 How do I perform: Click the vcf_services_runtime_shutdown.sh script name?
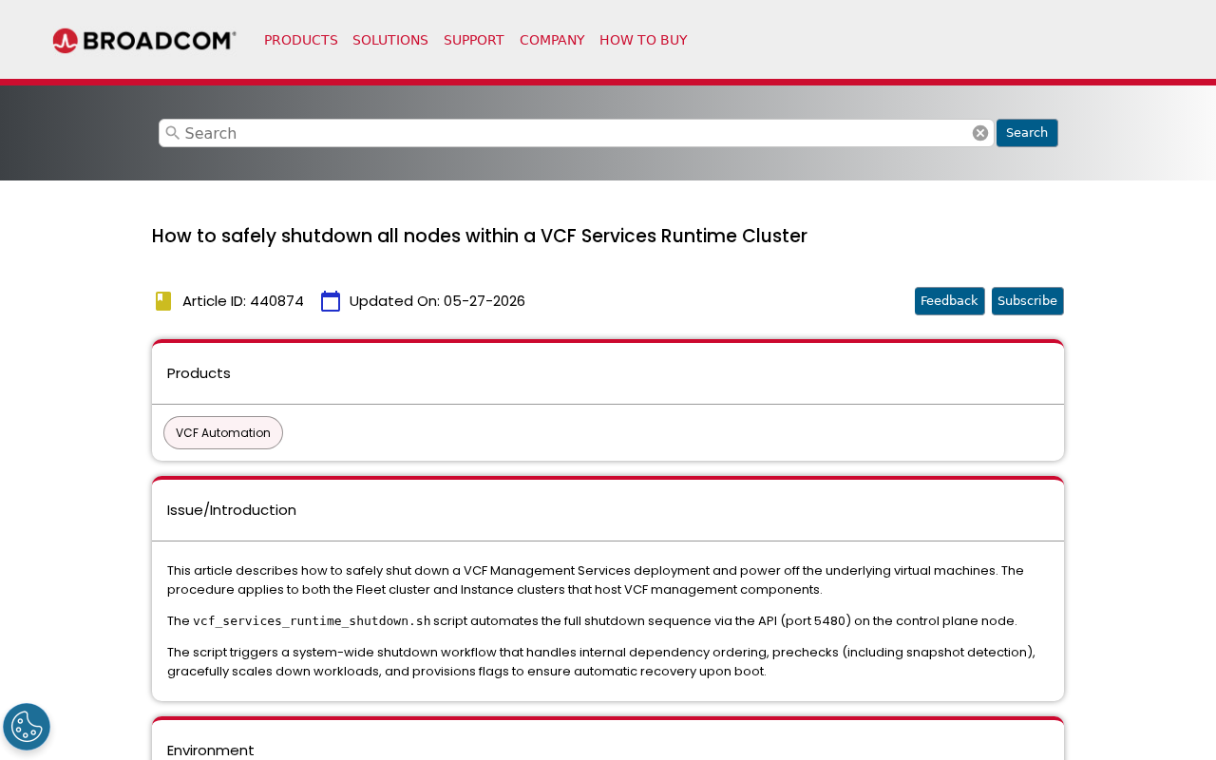(312, 621)
